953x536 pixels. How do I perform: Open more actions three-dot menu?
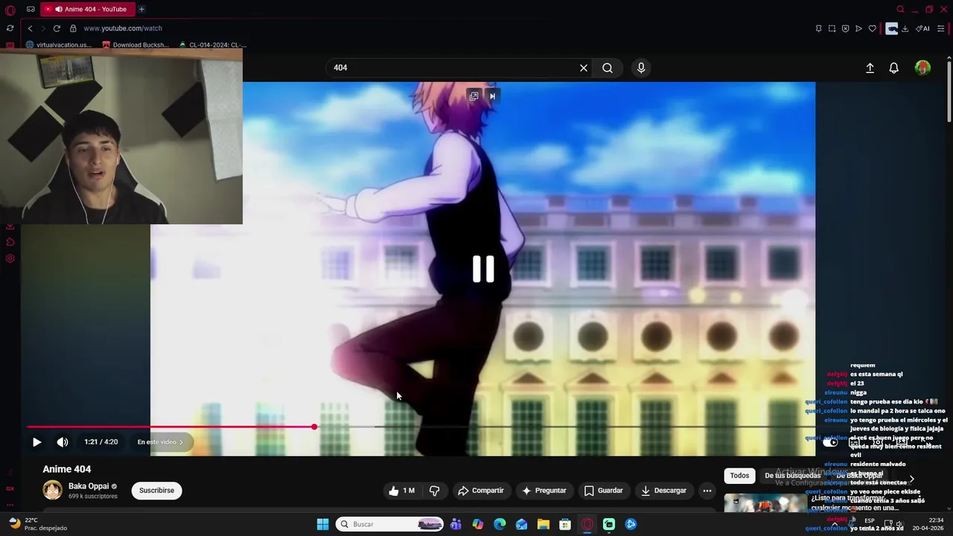pyautogui.click(x=707, y=491)
